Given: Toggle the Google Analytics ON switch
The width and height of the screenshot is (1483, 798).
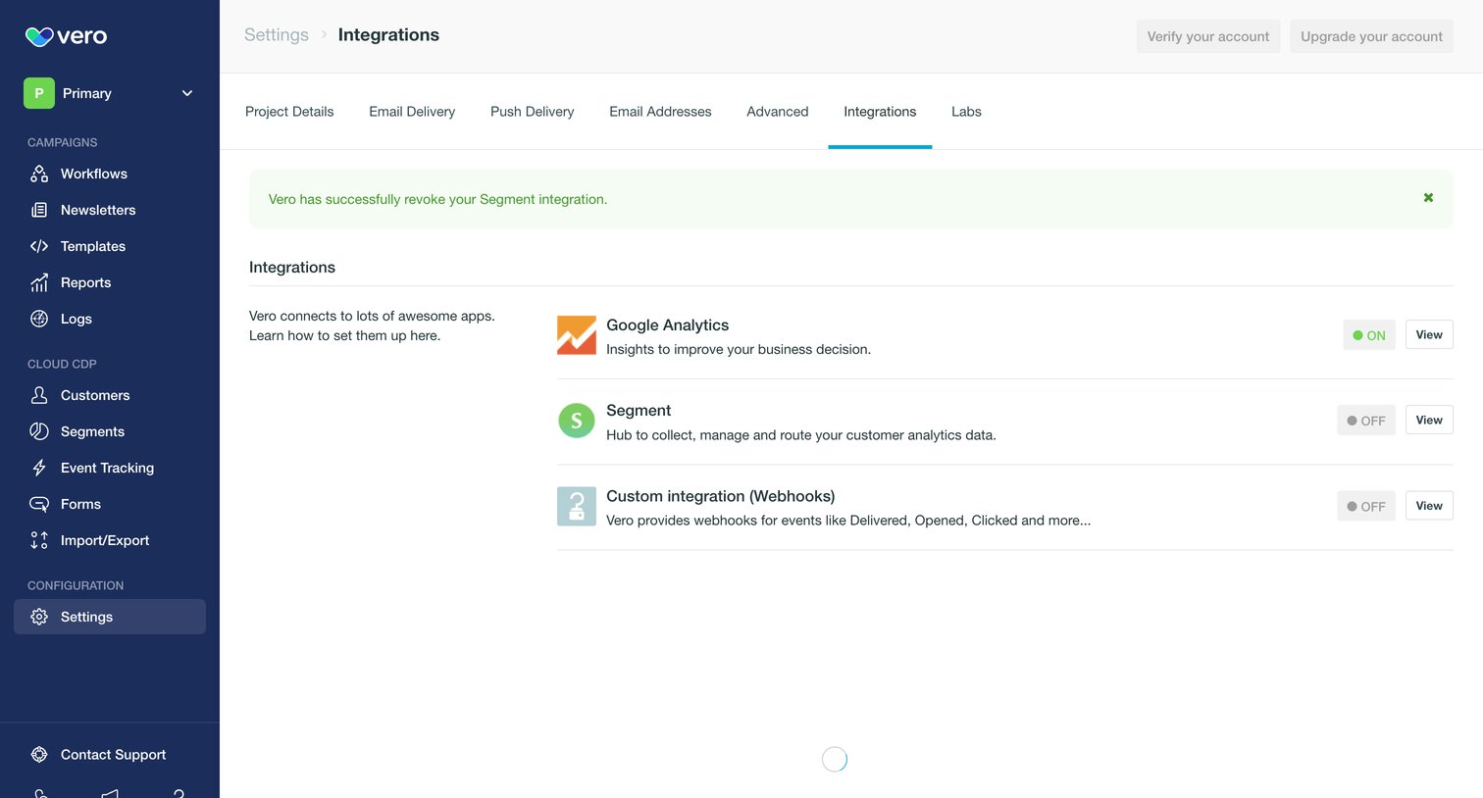Looking at the screenshot, I should (1369, 335).
